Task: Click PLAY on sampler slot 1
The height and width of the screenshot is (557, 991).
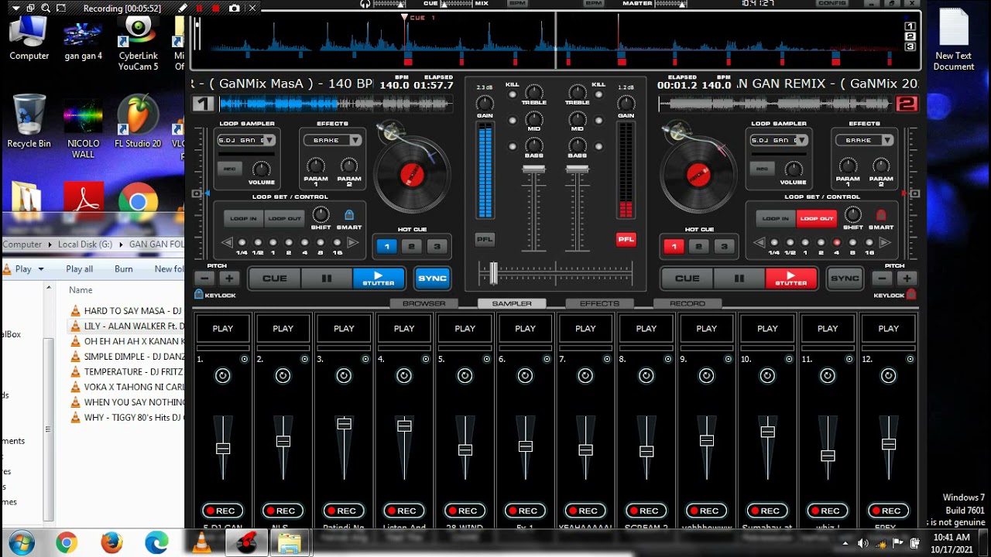Action: pos(223,329)
